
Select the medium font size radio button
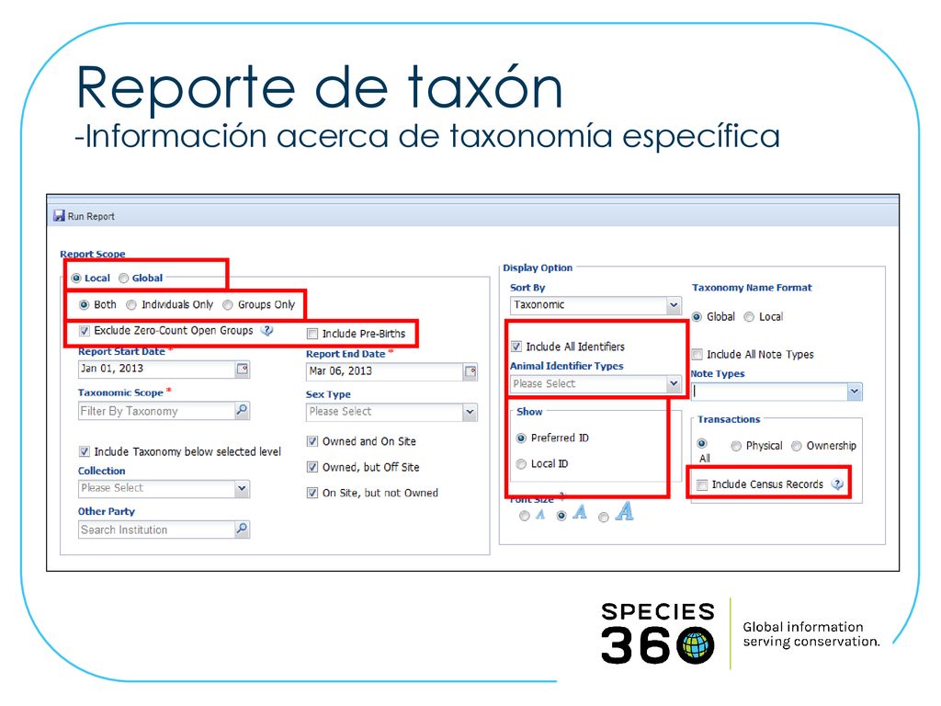point(561,516)
